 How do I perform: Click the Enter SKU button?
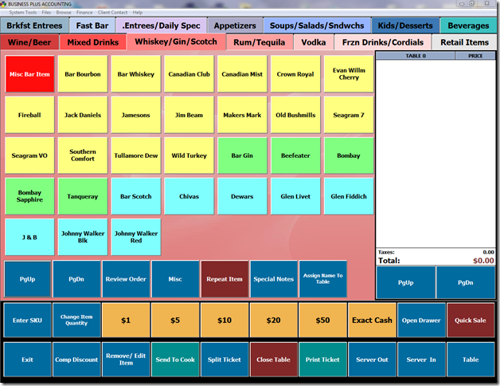click(x=27, y=320)
